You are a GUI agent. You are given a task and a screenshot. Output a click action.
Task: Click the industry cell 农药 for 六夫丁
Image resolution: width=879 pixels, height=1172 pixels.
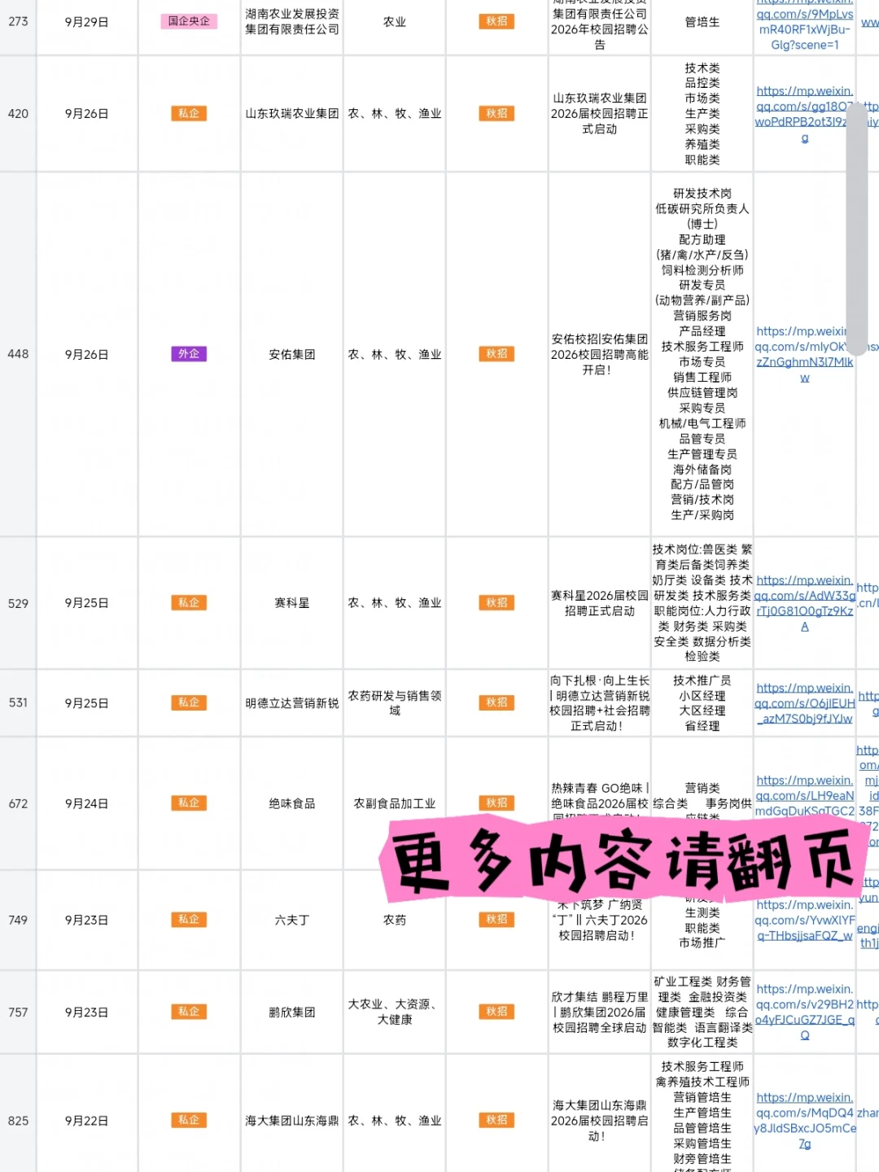tap(395, 920)
